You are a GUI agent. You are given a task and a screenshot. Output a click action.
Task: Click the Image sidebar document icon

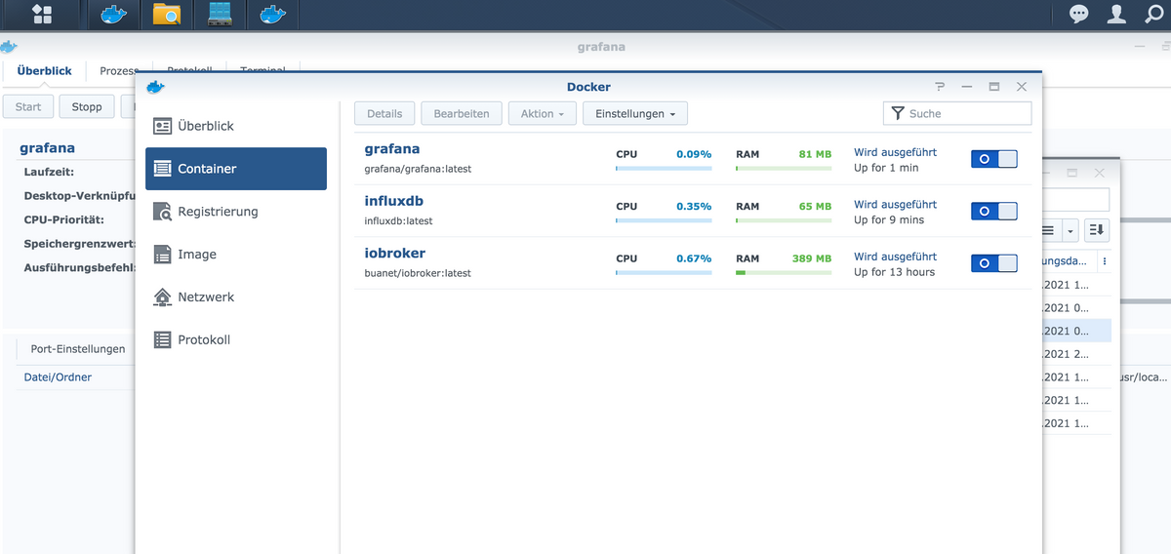pos(163,254)
